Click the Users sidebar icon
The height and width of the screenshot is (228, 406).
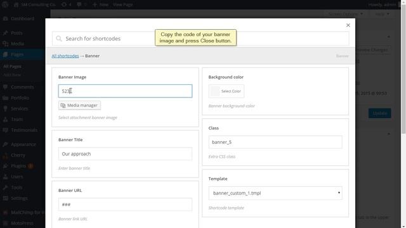5,177
